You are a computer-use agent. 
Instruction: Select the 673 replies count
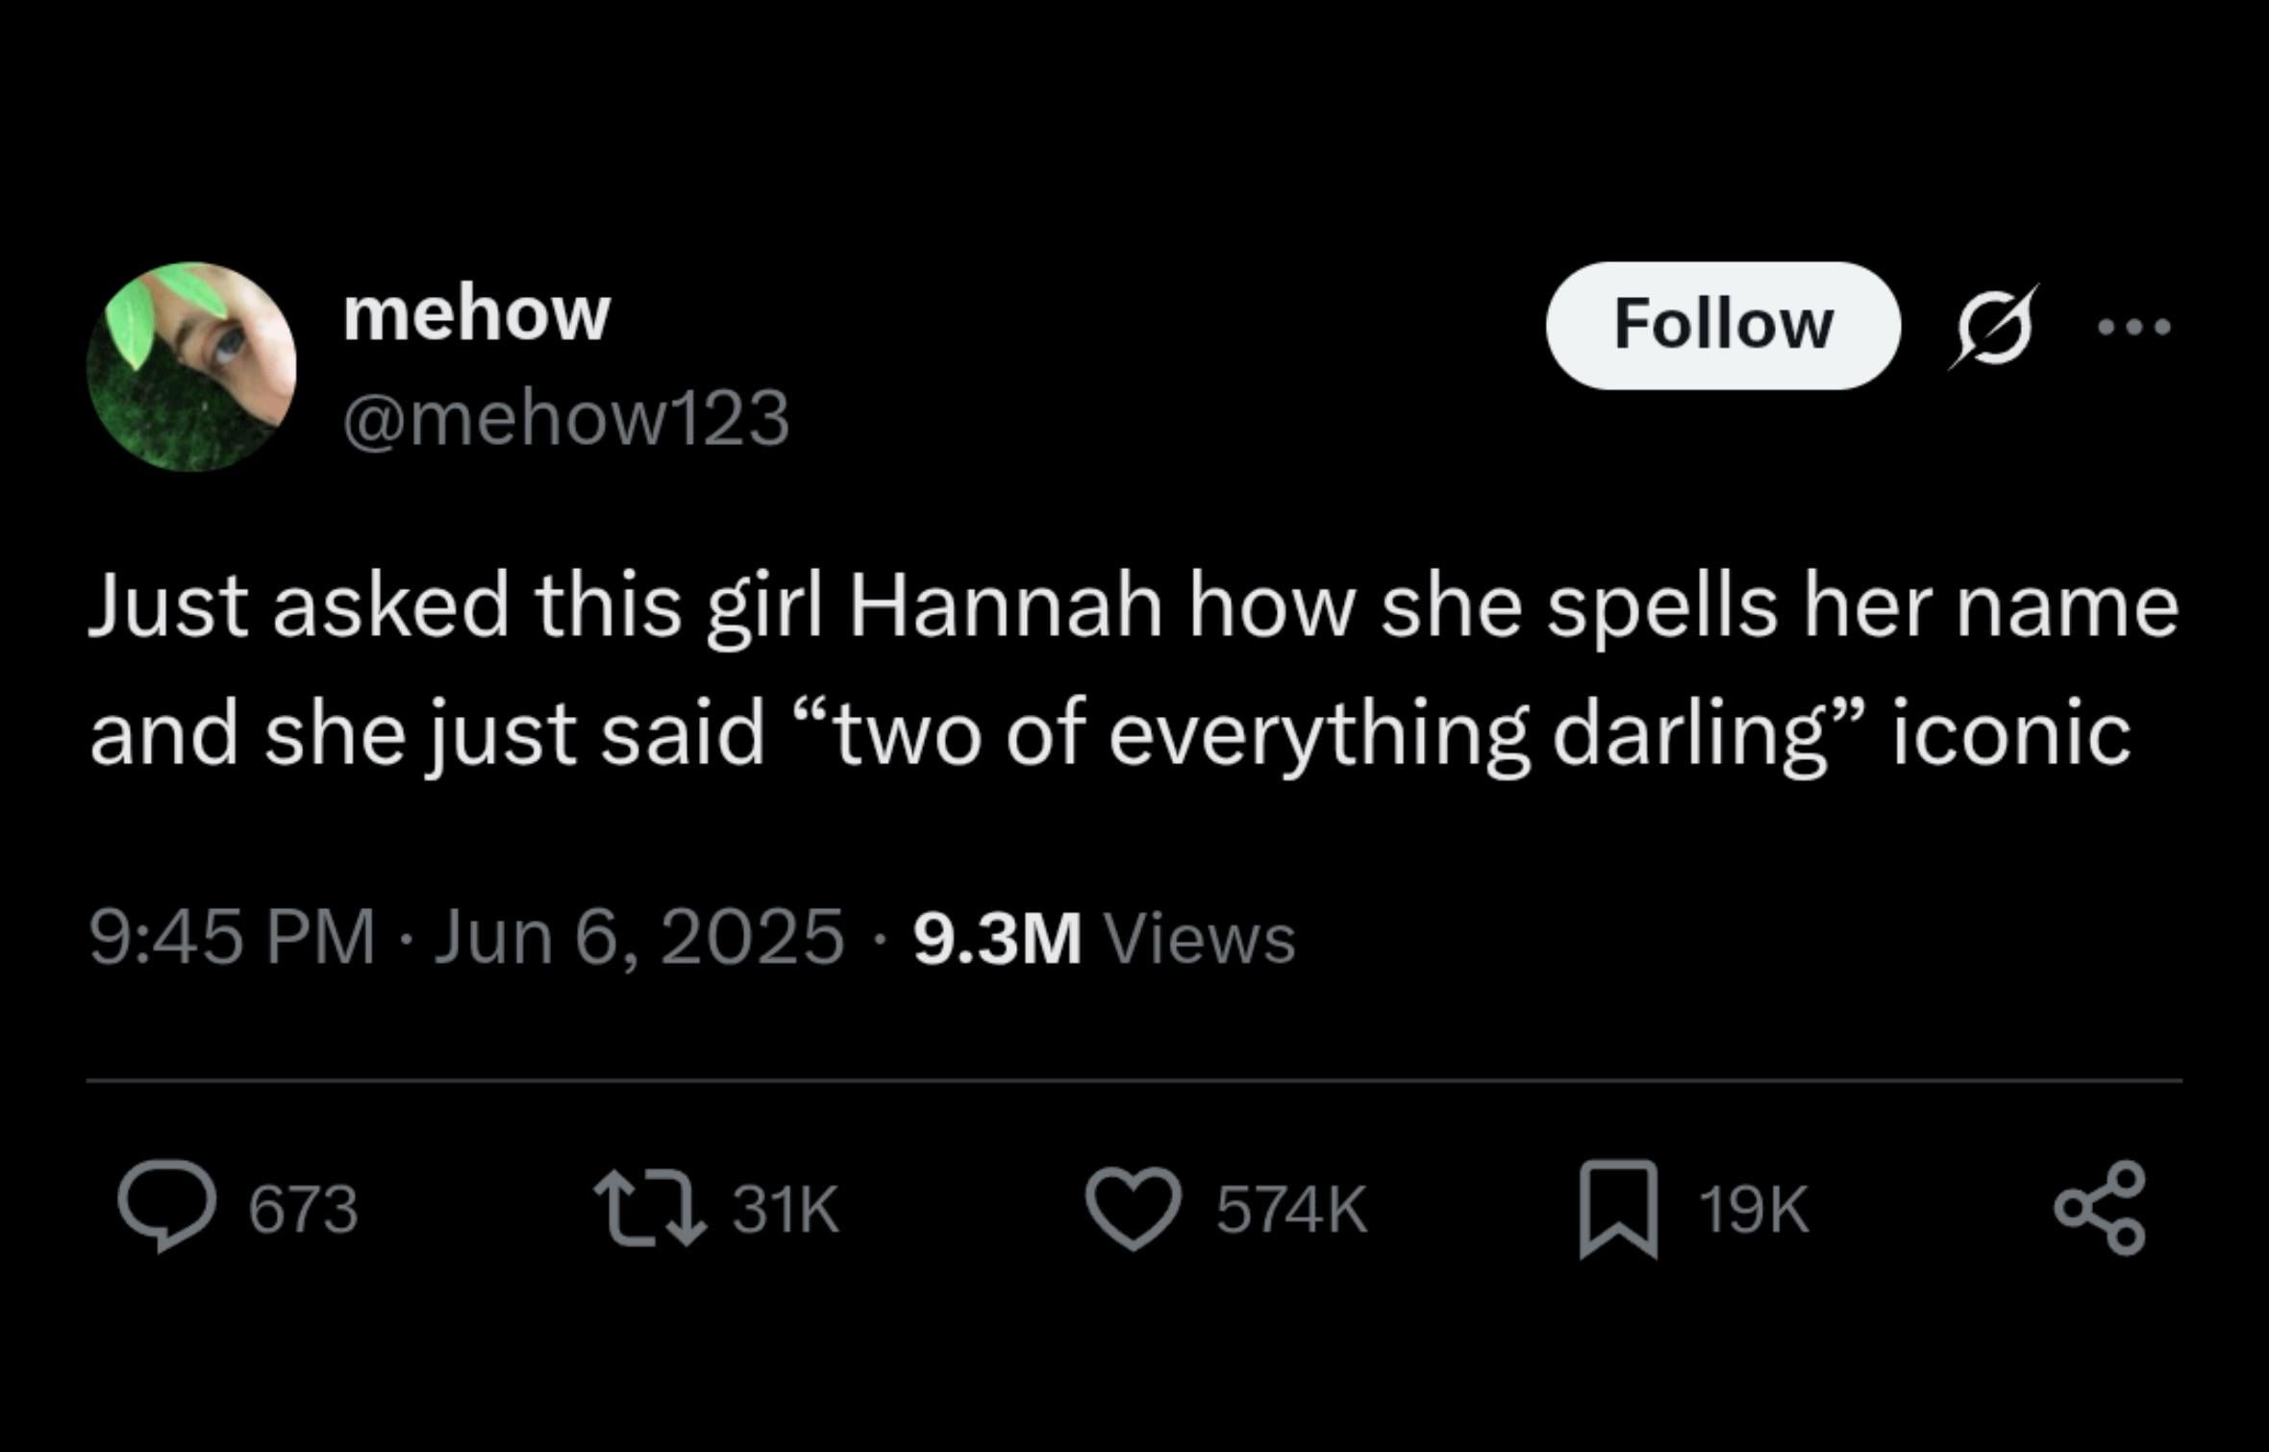[x=303, y=1209]
